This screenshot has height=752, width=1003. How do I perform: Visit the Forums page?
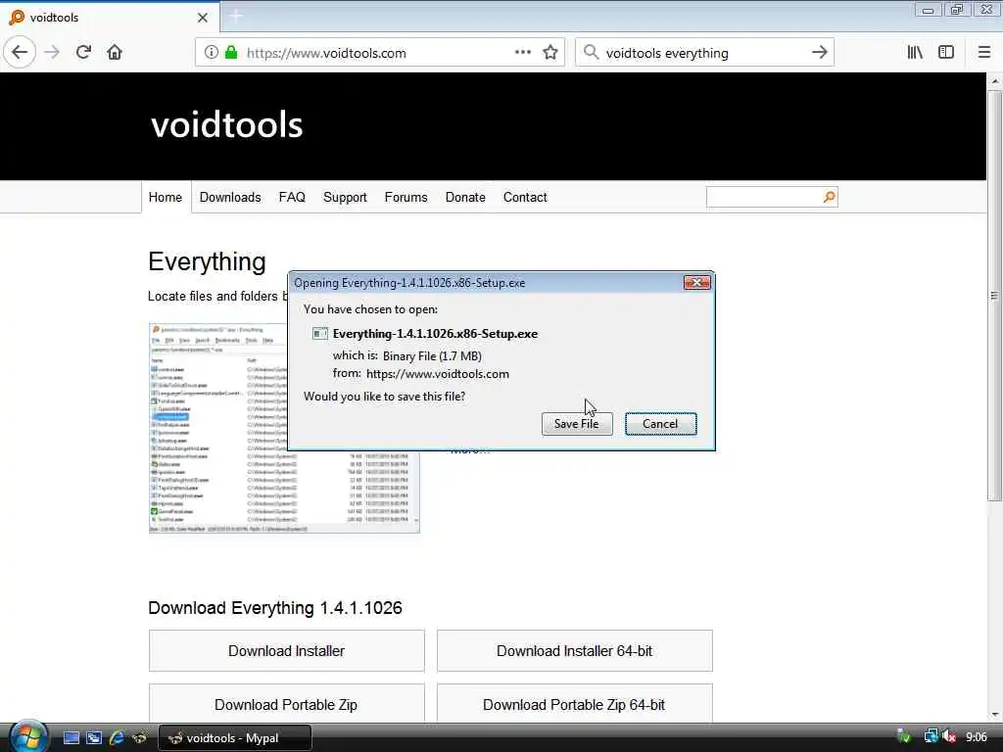click(406, 197)
